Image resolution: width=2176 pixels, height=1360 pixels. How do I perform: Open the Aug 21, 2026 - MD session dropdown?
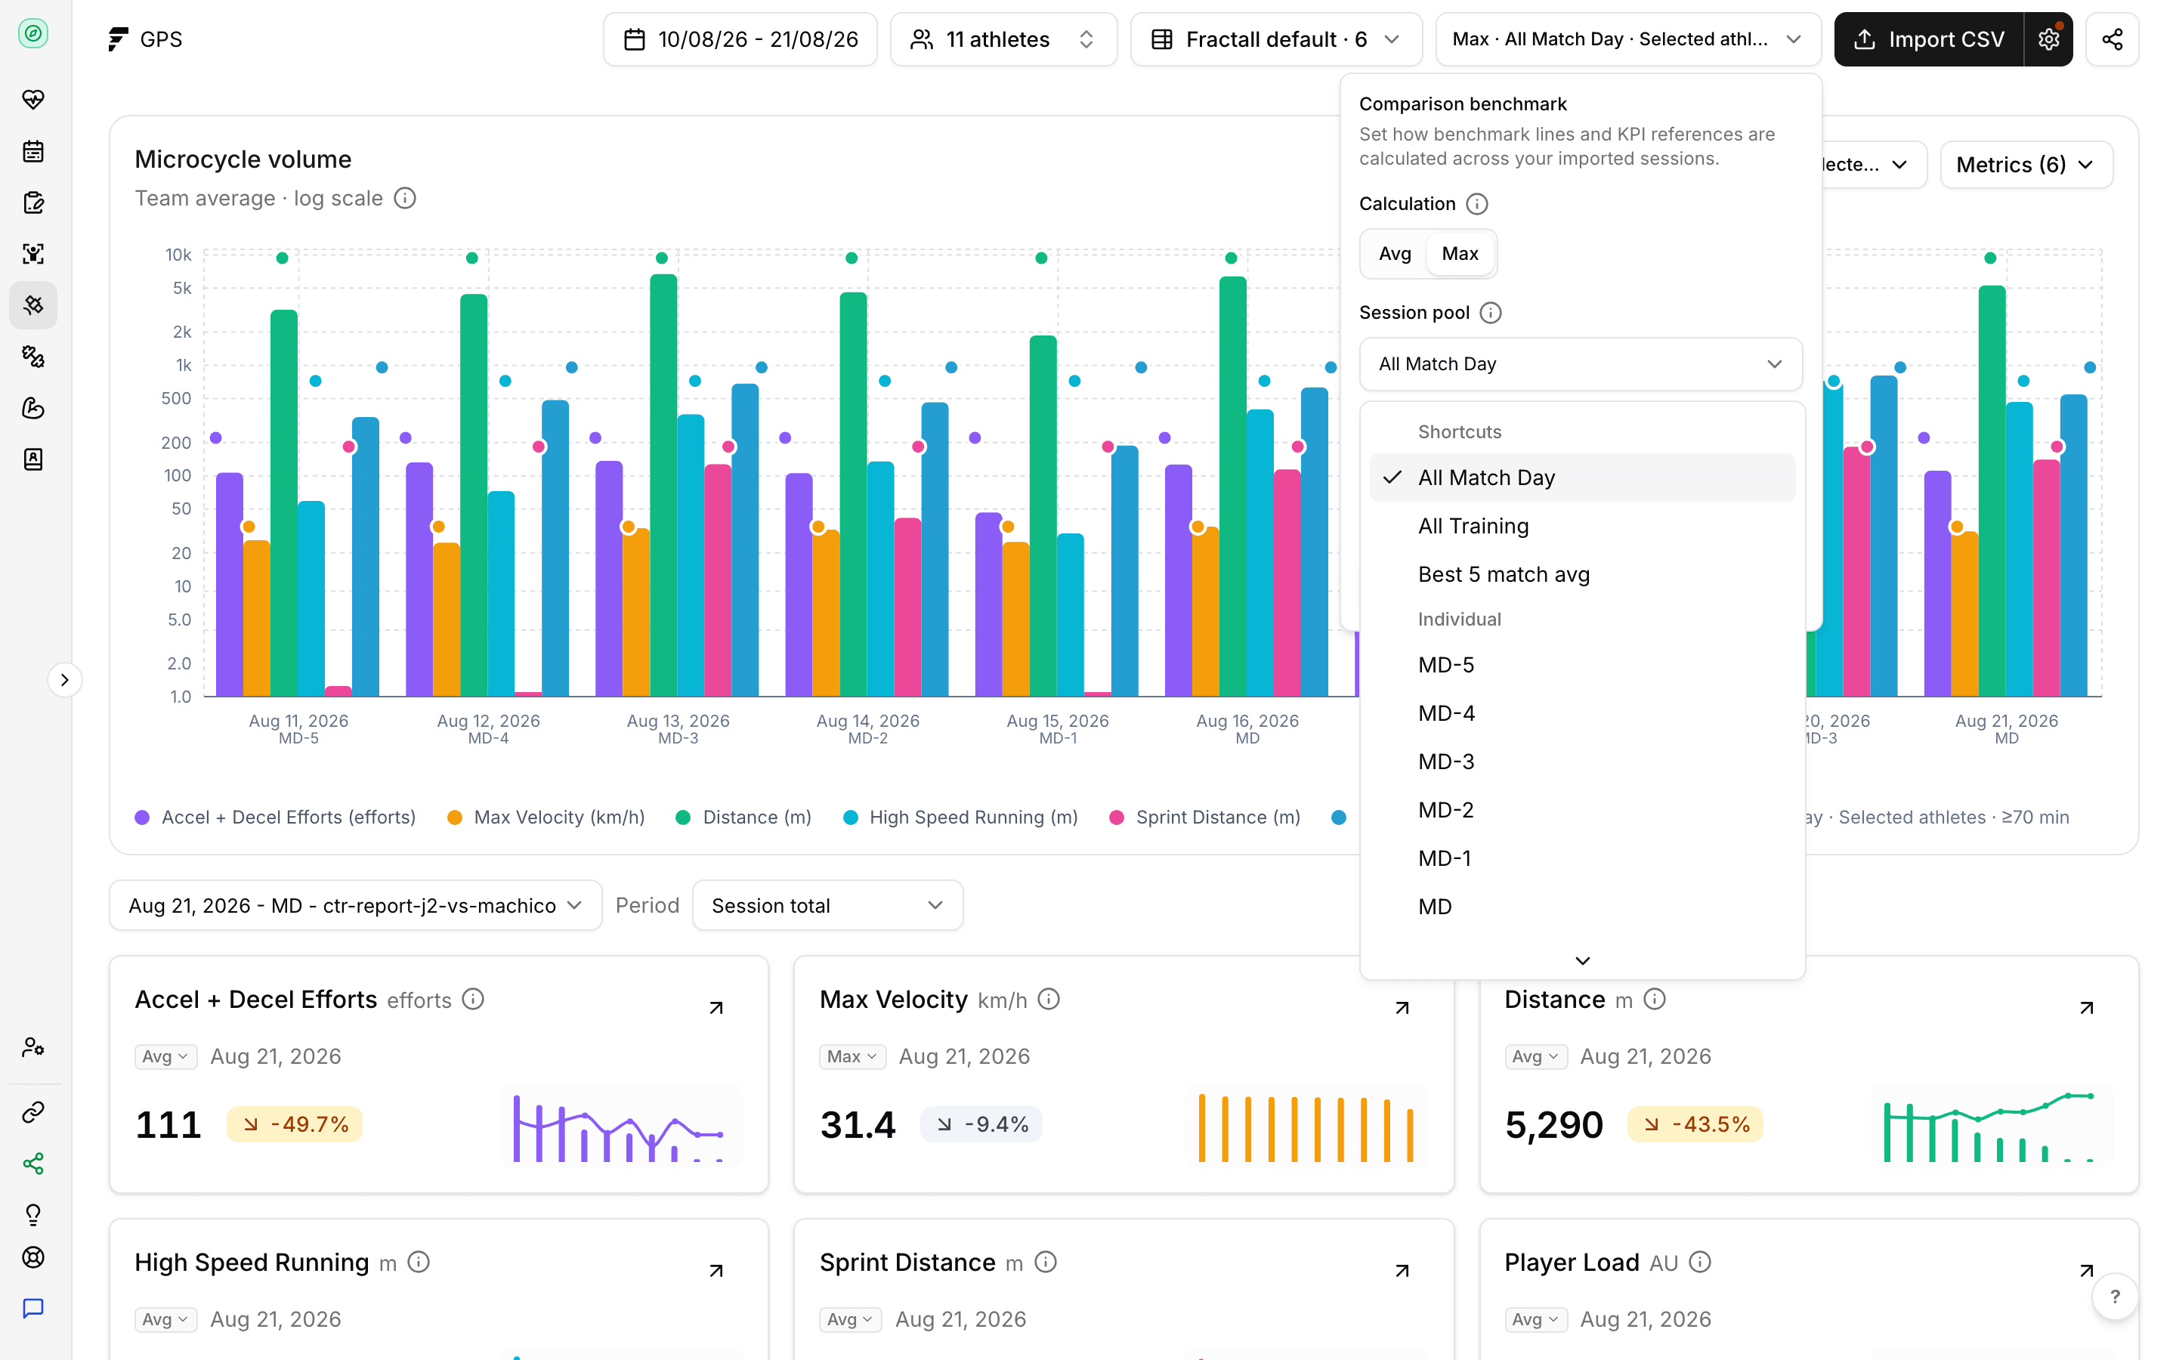(355, 906)
